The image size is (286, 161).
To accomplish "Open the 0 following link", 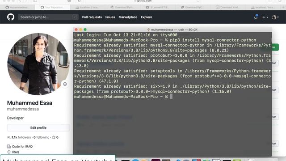I will pyautogui.click(x=42, y=137).
